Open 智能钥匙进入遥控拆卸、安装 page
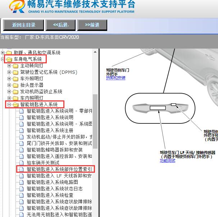 [x=59, y=156]
